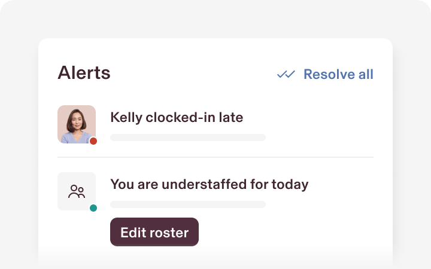Click the divider line between the two alerts
Viewport: 431px width, 269px height.
(x=215, y=157)
